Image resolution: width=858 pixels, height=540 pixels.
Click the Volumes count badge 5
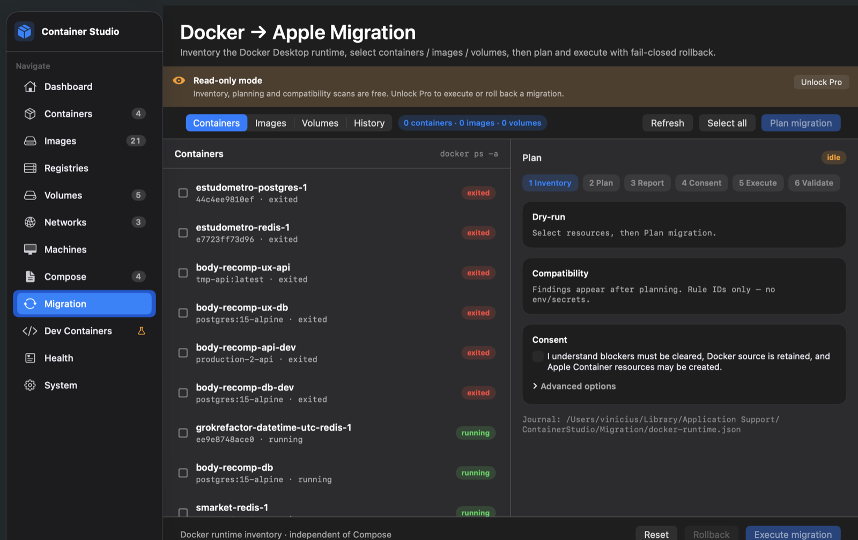pyautogui.click(x=138, y=195)
